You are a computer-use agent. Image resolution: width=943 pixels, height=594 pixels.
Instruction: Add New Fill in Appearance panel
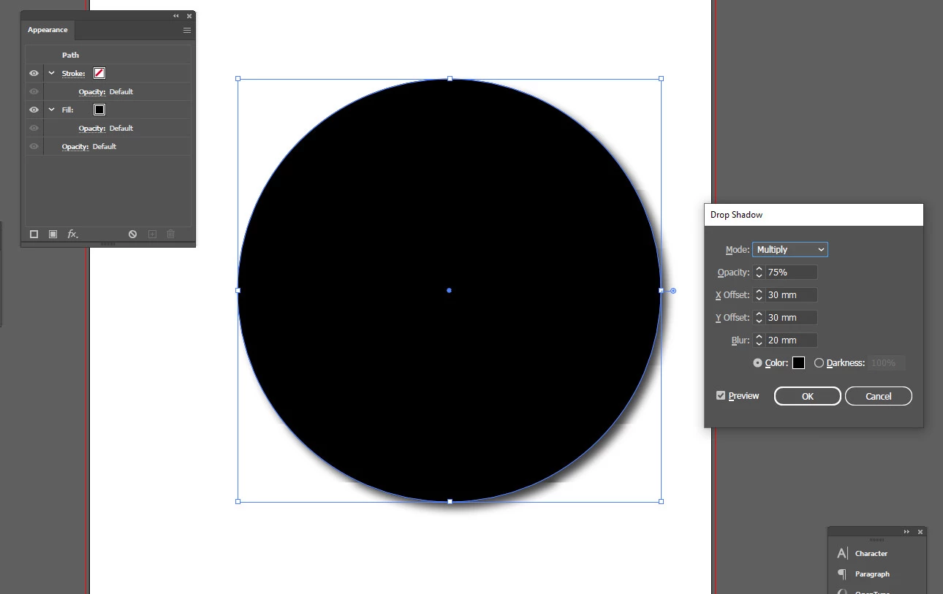[53, 234]
